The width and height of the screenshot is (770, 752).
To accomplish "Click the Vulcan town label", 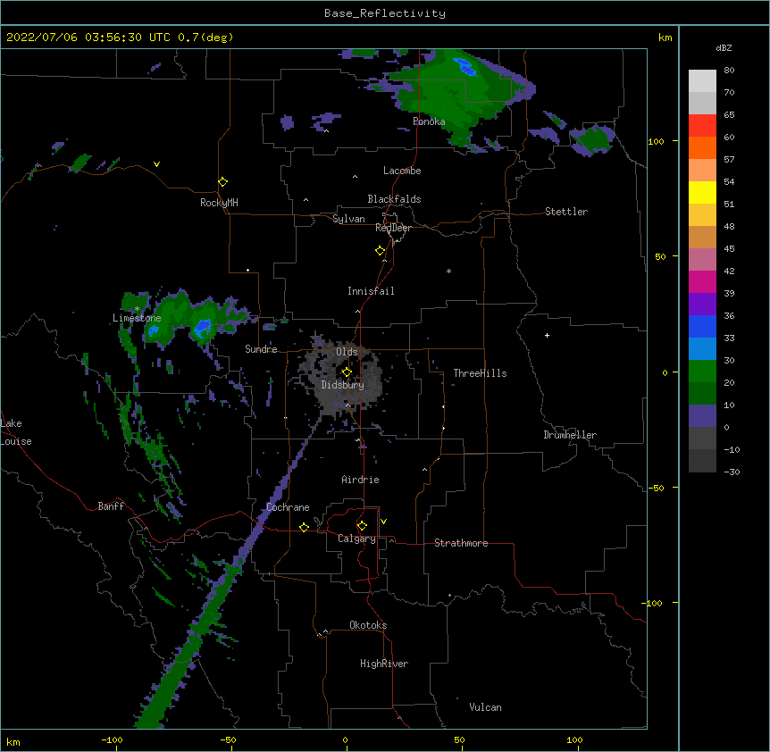I will [485, 707].
